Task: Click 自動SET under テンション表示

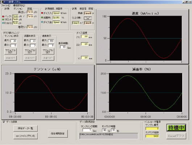Action: [11, 58]
